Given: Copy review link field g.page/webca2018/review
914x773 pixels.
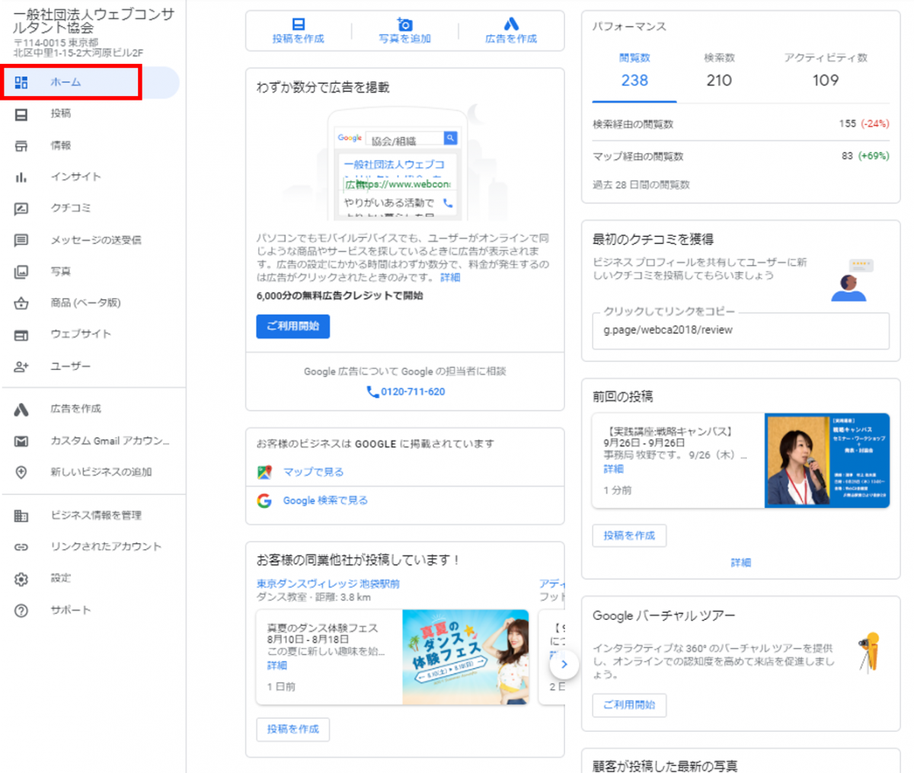Looking at the screenshot, I should pos(740,331).
